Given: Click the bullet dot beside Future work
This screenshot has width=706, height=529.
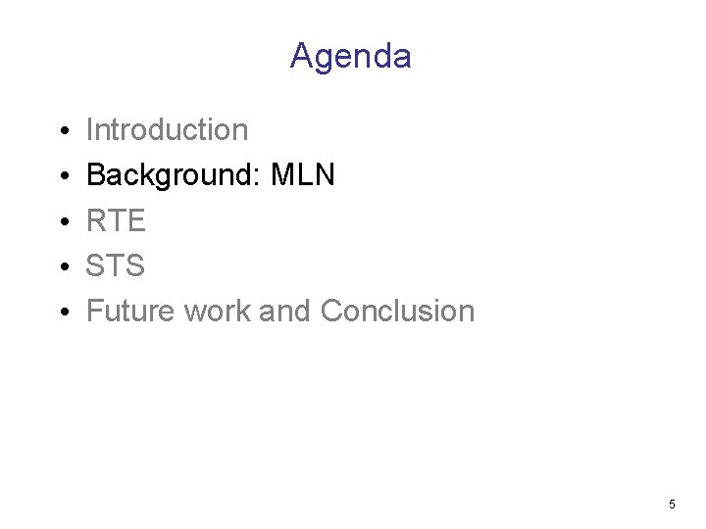Looking at the screenshot, I should [x=65, y=312].
